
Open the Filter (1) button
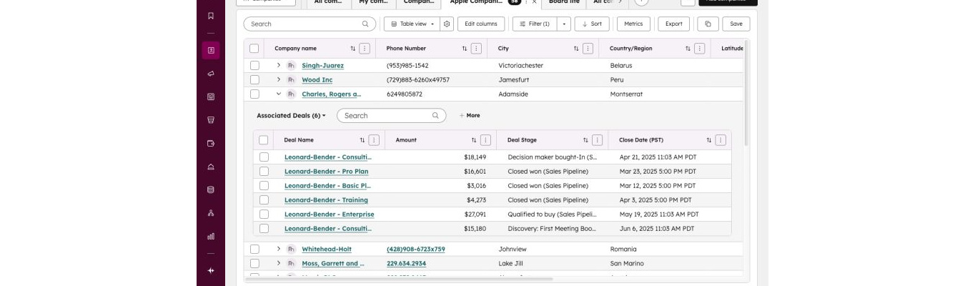click(x=535, y=24)
